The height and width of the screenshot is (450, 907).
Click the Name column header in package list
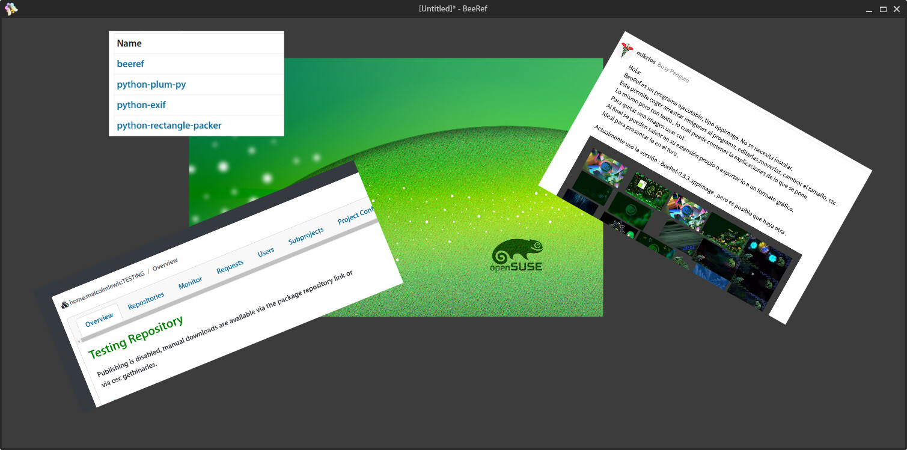pos(129,43)
